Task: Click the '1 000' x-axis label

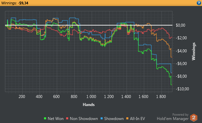Action: coord(91,97)
